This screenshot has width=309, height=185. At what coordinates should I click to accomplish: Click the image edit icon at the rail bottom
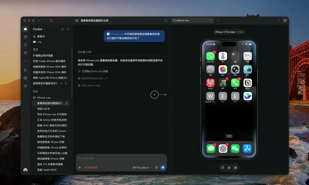(x=25, y=86)
